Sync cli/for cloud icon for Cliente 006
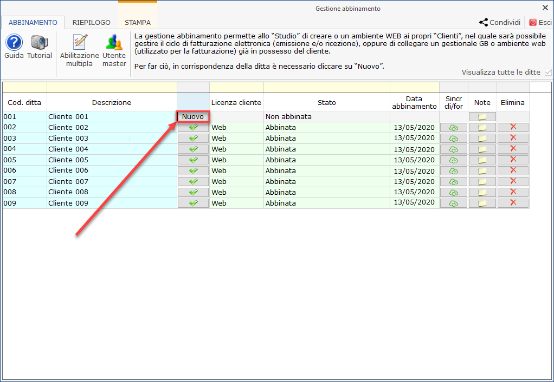Screen dimensions: 554x382 [x=454, y=171]
